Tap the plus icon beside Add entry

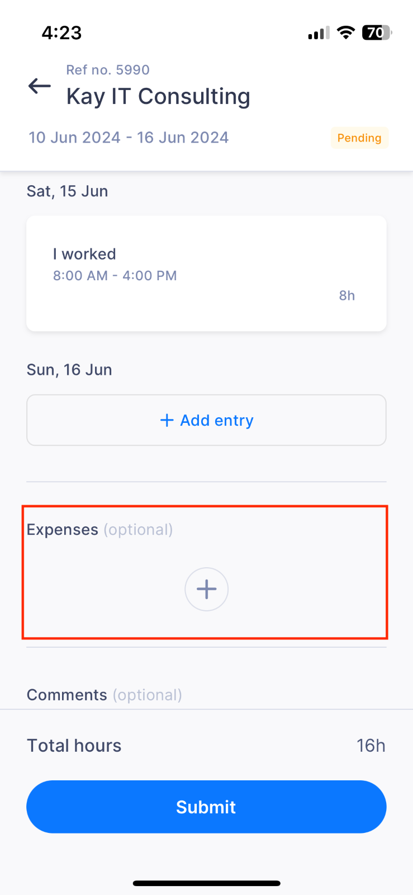pos(167,420)
